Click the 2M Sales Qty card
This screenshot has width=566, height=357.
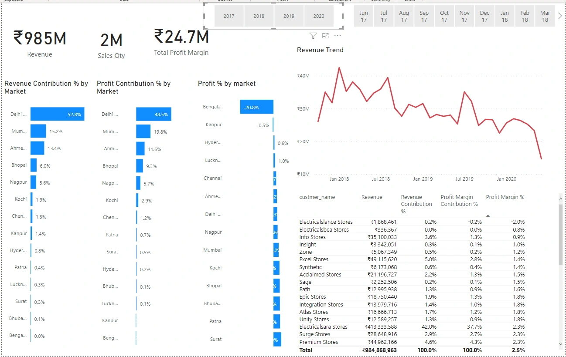pyautogui.click(x=111, y=46)
